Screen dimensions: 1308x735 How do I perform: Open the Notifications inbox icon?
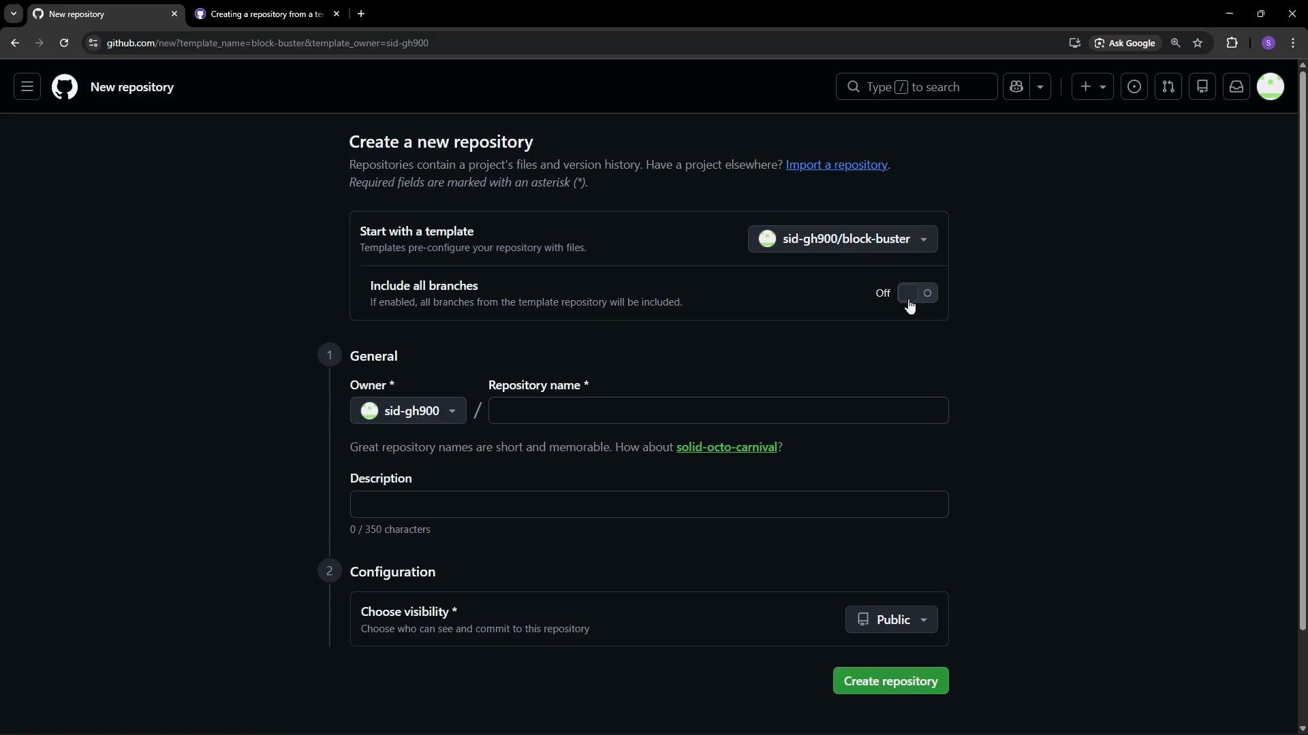(1236, 87)
